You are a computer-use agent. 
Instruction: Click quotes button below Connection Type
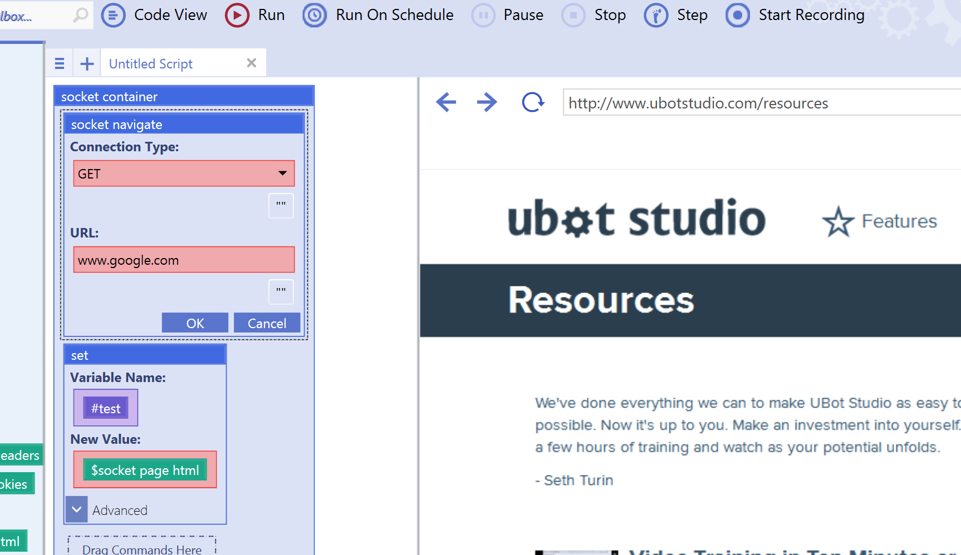pyautogui.click(x=281, y=206)
